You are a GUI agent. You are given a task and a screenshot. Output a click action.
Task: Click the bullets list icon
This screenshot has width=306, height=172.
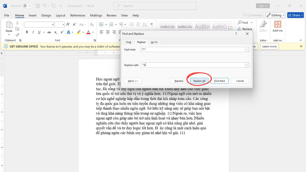coord(101,24)
